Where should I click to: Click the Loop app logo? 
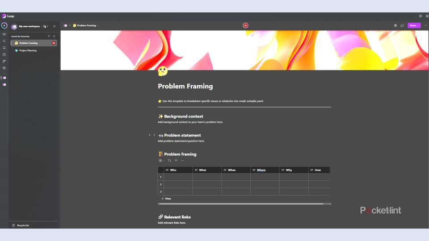4,16
